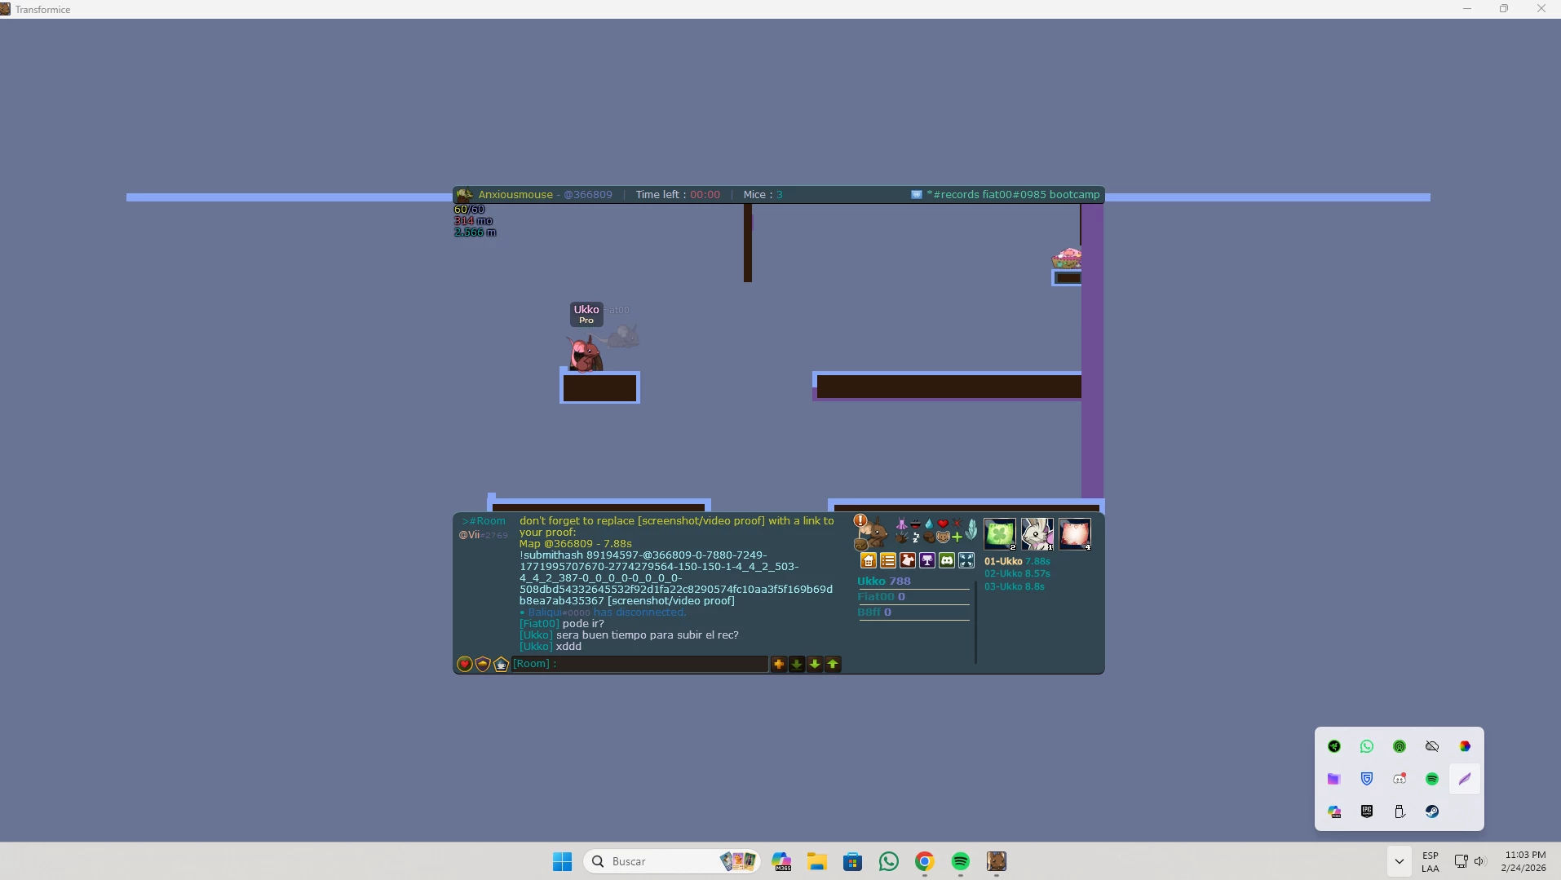
Task: Click the red heart emote icon
Action: click(943, 524)
